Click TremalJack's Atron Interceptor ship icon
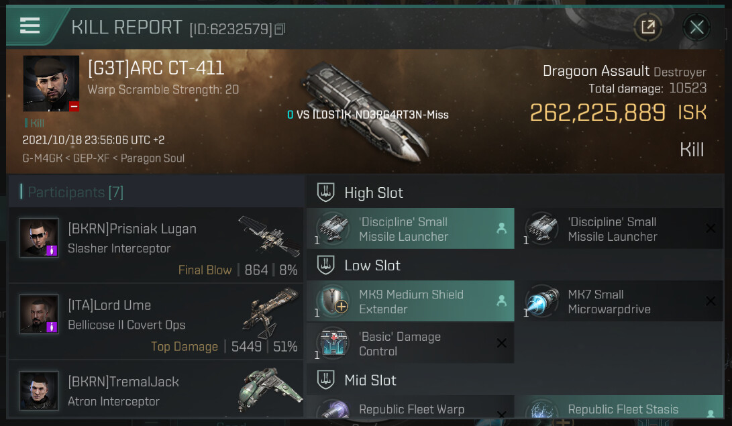This screenshot has width=732, height=426. [x=269, y=389]
